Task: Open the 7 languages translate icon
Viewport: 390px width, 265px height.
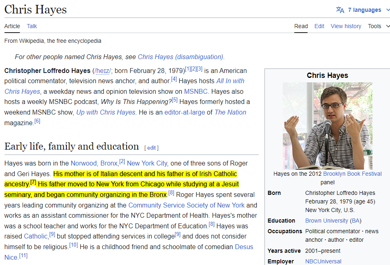Action: 340,10
